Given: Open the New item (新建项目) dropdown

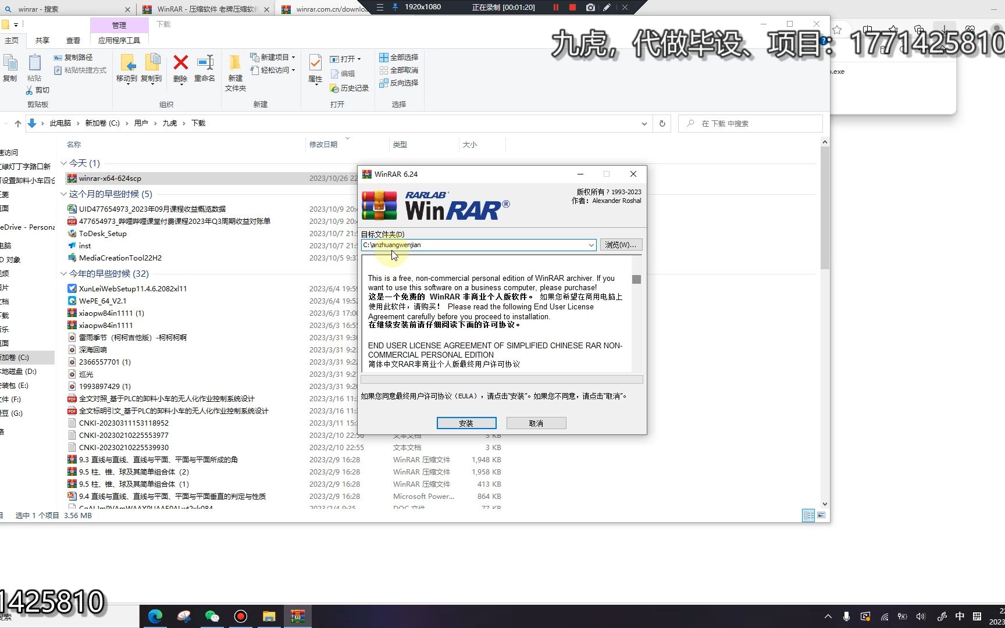Looking at the screenshot, I should pyautogui.click(x=273, y=57).
